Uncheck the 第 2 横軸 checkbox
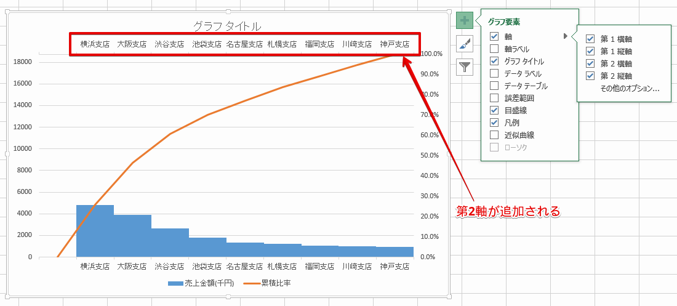The image size is (677, 306). pos(590,63)
